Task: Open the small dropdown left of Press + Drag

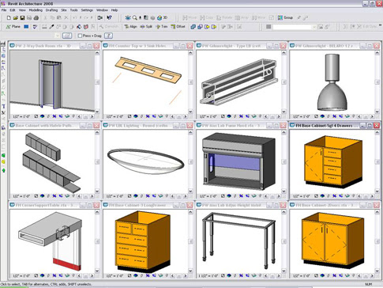Action: 57,36
